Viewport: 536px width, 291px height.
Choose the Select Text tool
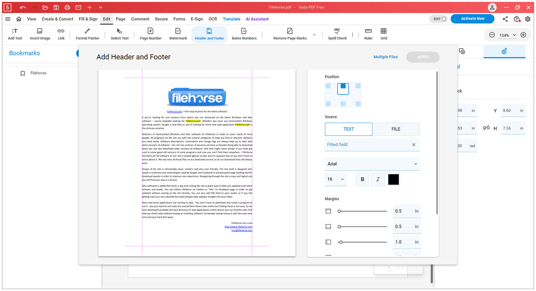[x=120, y=34]
